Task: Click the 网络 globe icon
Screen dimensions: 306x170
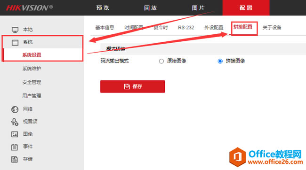Action: (15, 109)
